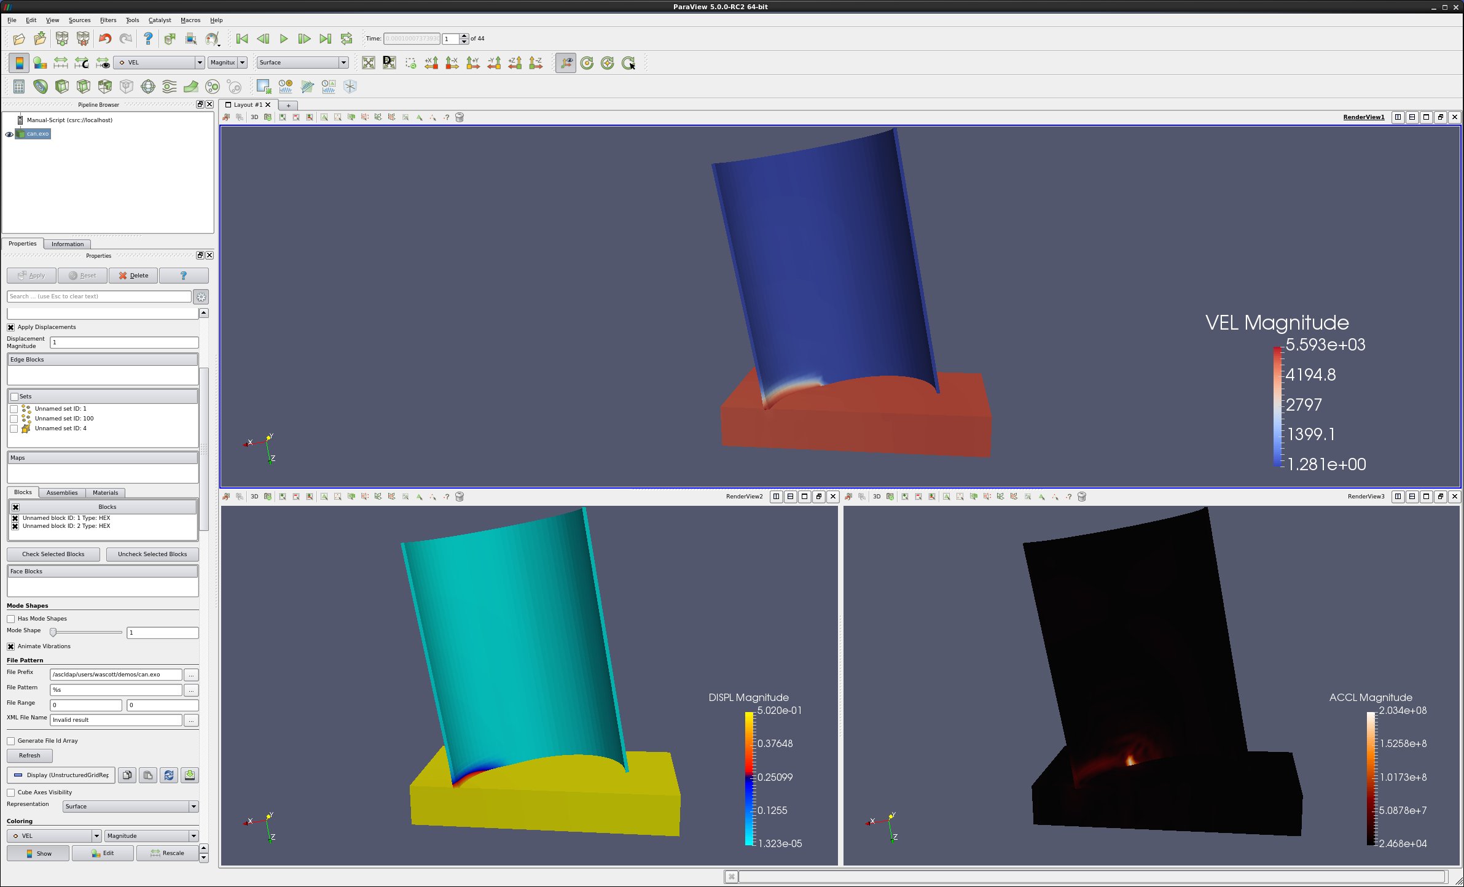The height and width of the screenshot is (887, 1464).
Task: Toggle animation loop button
Action: (x=346, y=39)
